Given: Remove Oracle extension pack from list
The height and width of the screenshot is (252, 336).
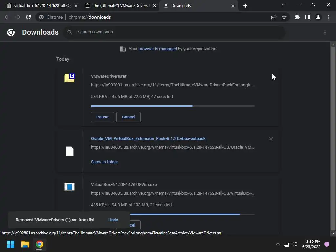Looking at the screenshot, I should pos(271,139).
